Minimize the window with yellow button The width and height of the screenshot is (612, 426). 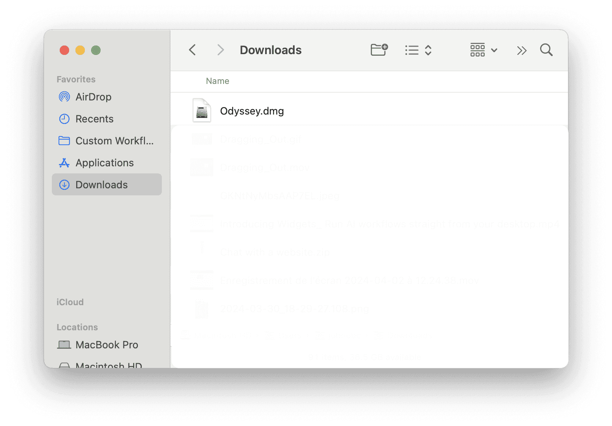[x=80, y=50]
